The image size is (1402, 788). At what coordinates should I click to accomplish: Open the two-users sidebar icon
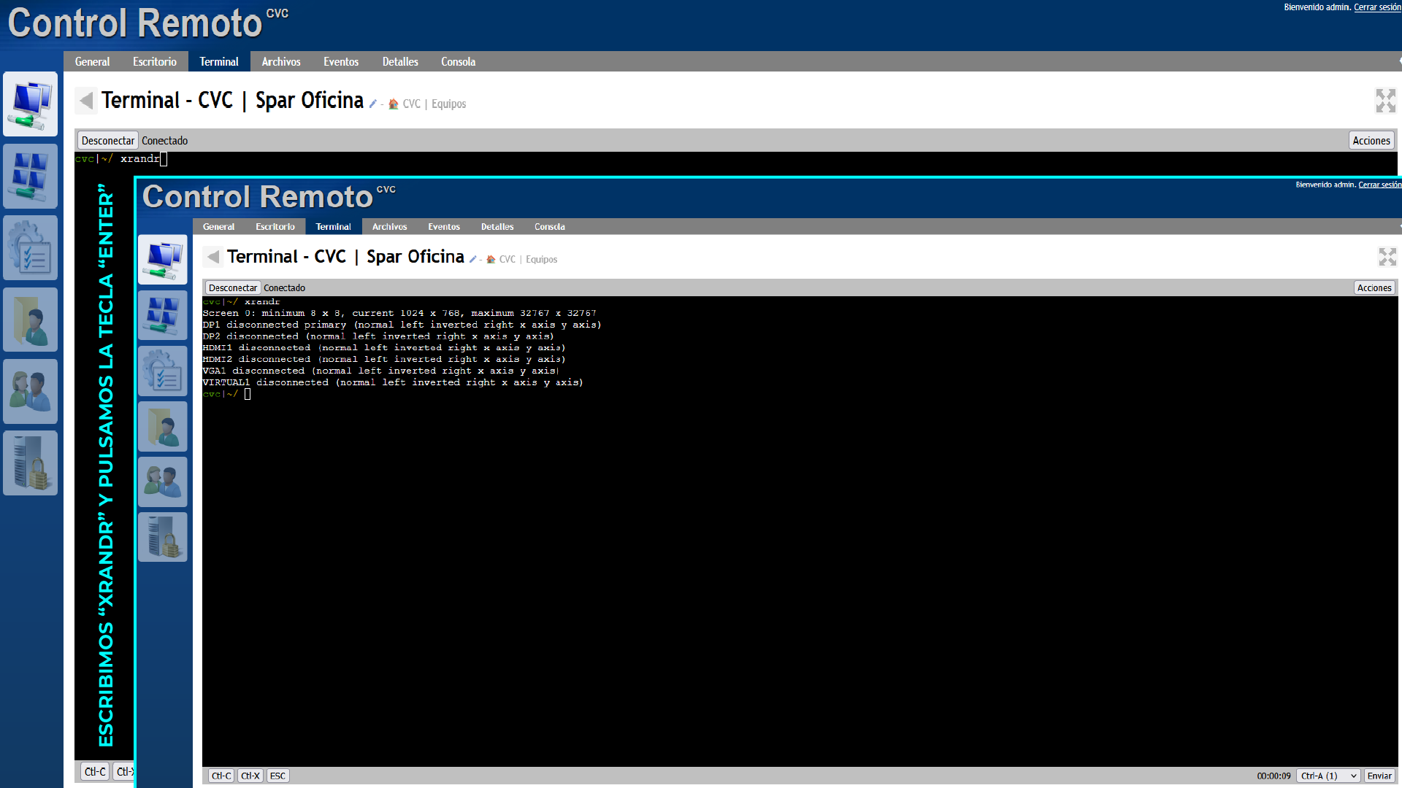point(30,391)
